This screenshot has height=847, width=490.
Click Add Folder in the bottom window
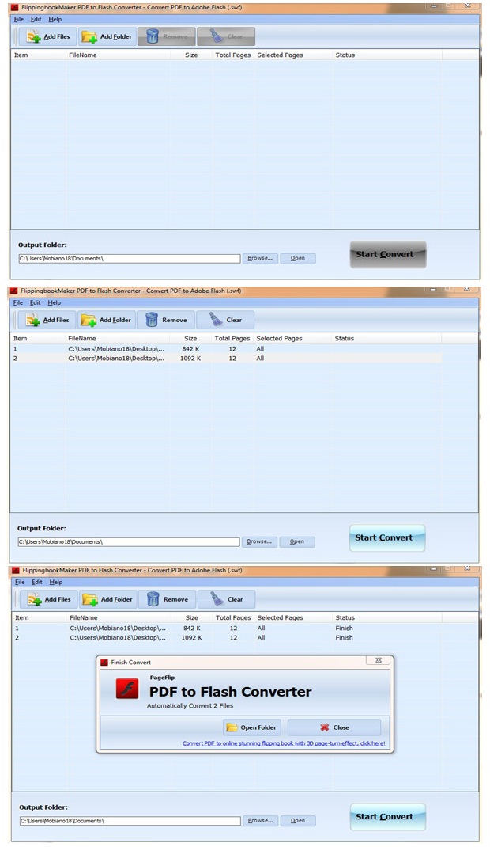[107, 599]
